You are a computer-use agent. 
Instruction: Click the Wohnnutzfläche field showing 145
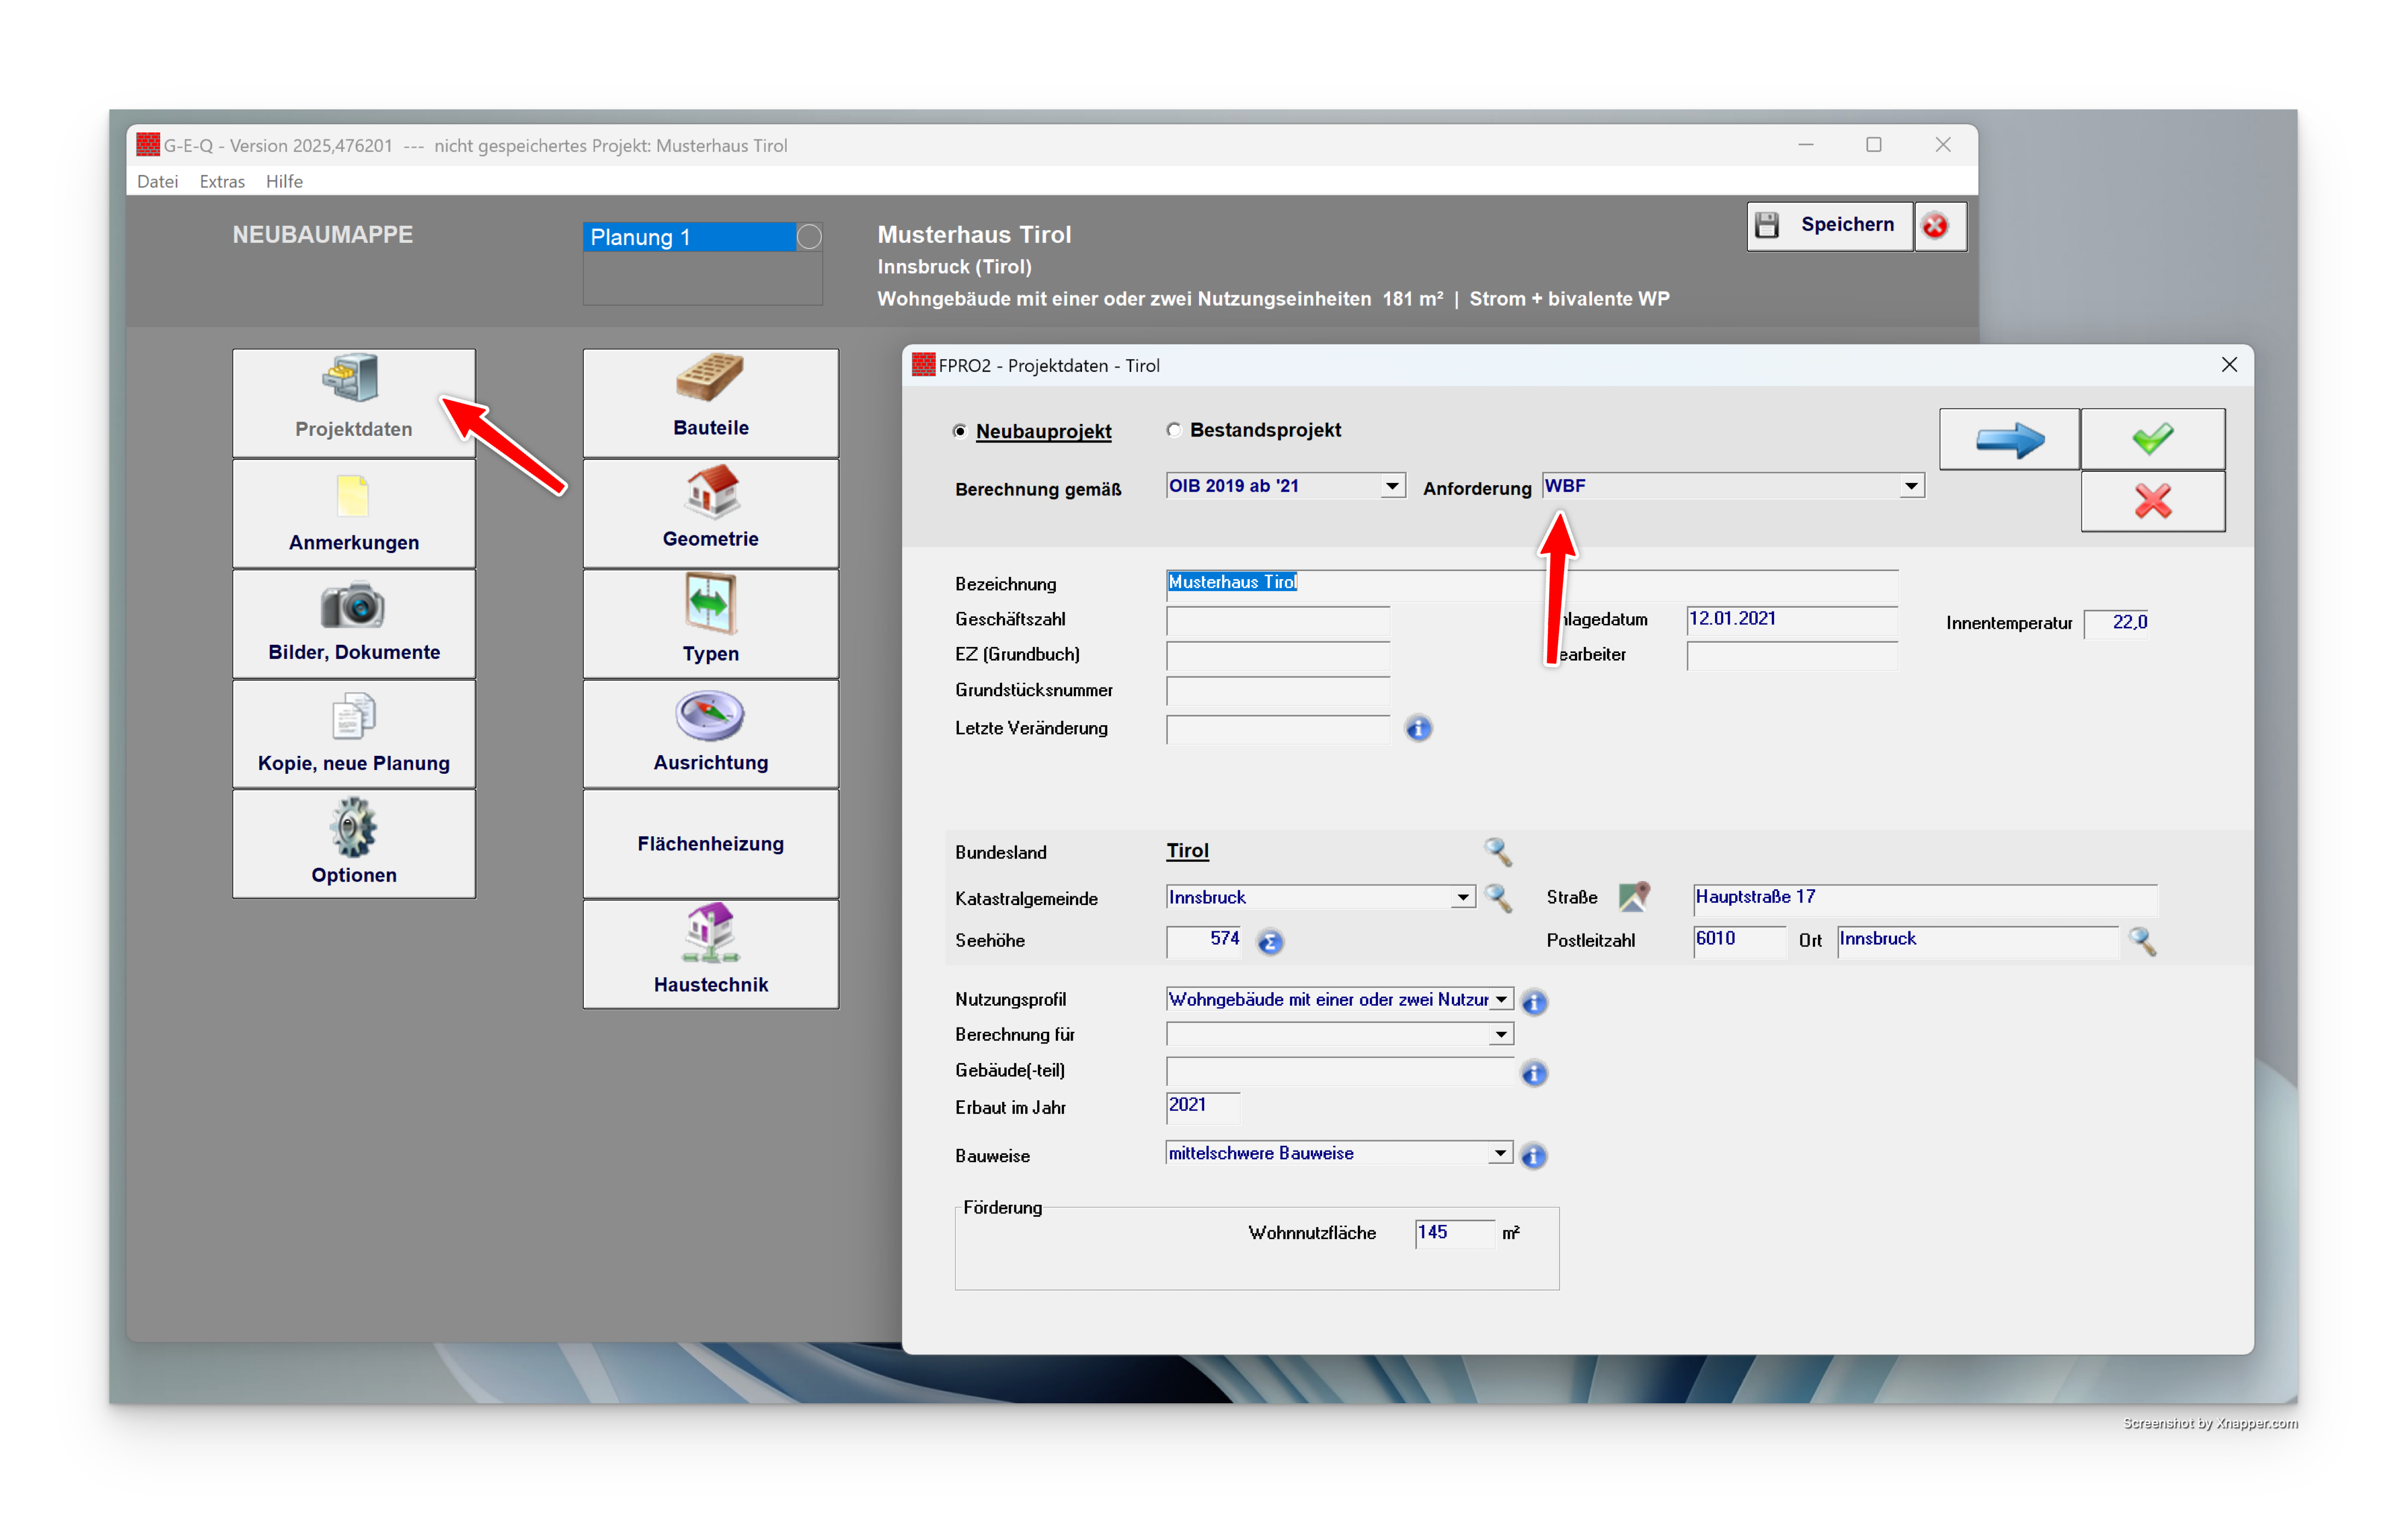coord(1455,1233)
